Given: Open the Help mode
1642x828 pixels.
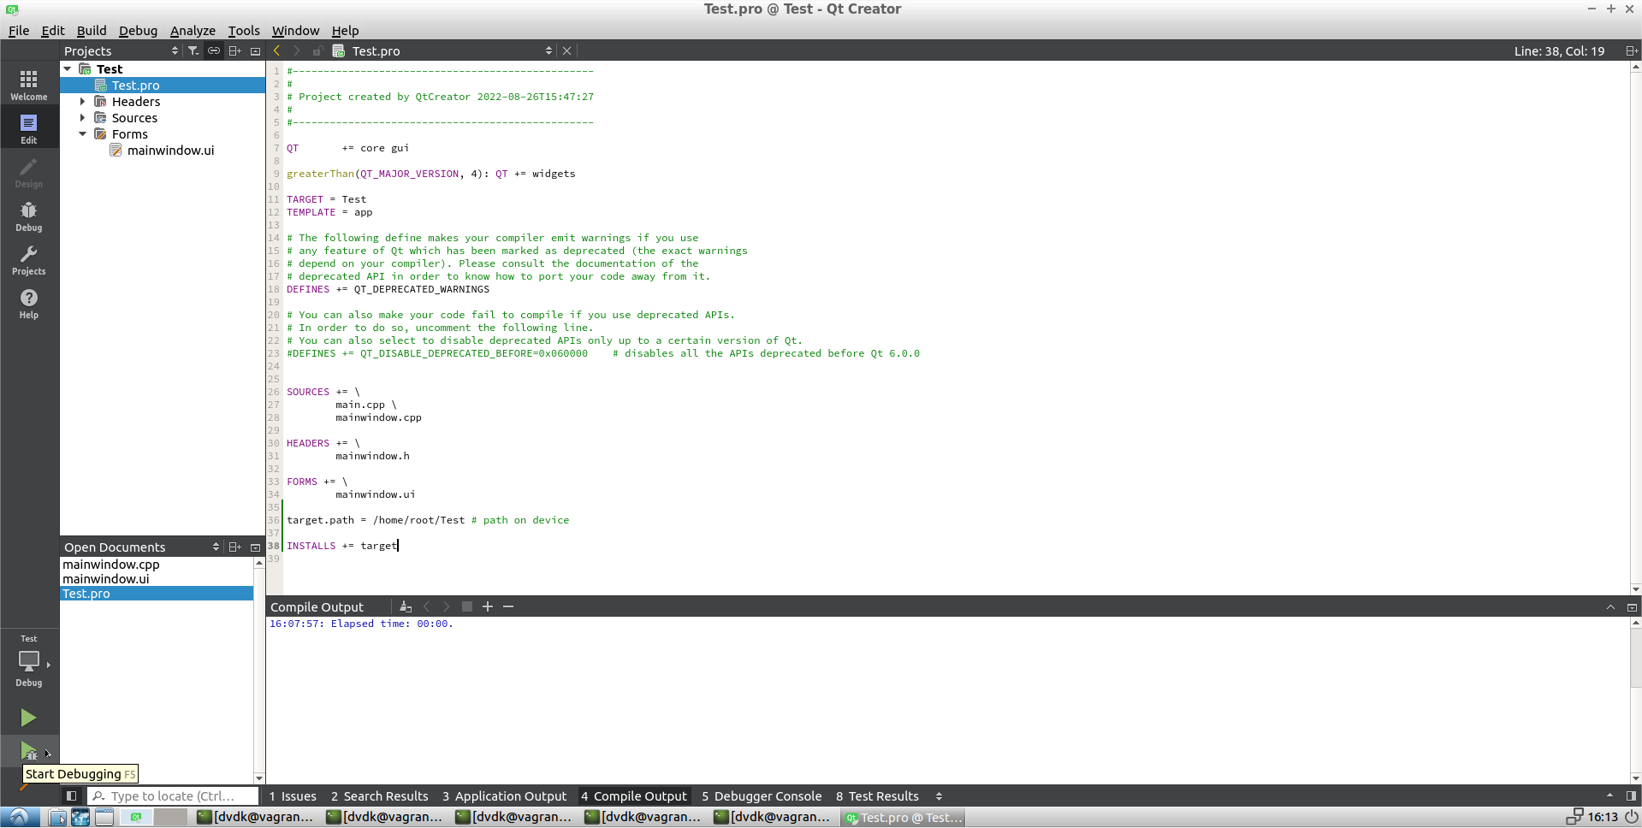Looking at the screenshot, I should click(28, 304).
